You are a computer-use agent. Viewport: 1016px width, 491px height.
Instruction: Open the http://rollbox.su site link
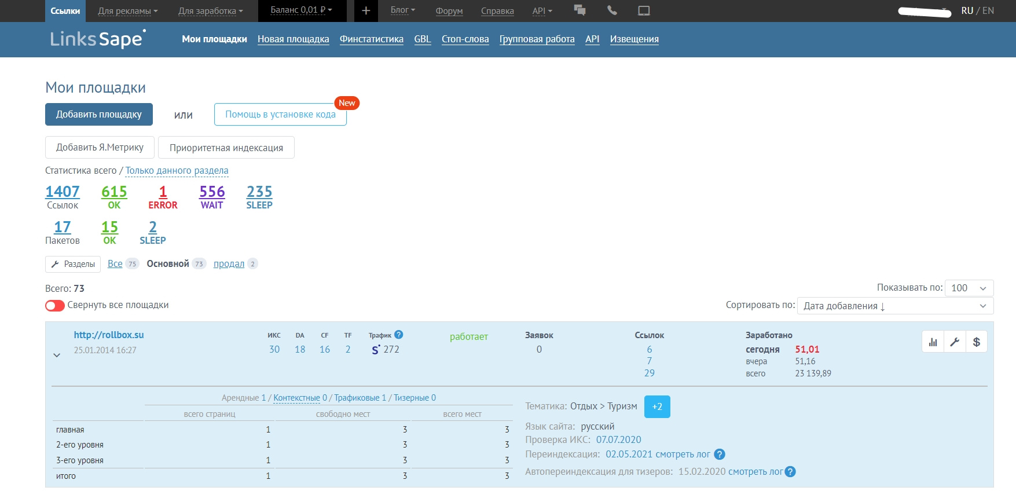[109, 335]
